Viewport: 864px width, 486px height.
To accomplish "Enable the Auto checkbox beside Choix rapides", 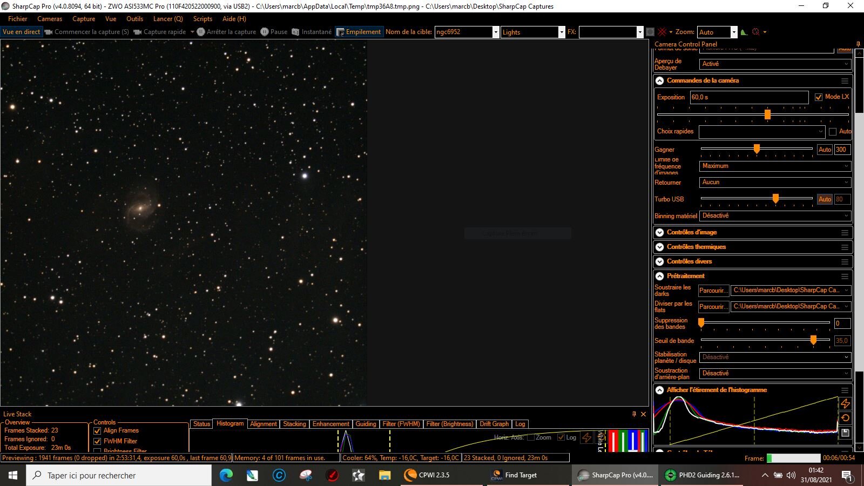I will [x=833, y=132].
